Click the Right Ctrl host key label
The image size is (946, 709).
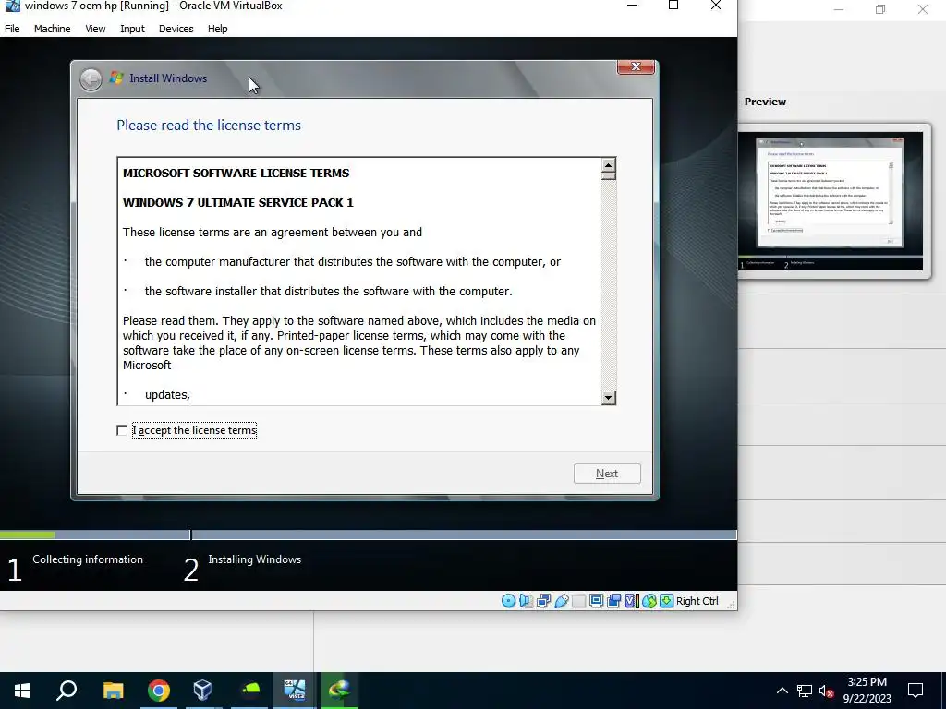click(697, 601)
